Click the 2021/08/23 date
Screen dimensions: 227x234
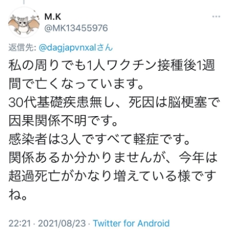coord(62,224)
